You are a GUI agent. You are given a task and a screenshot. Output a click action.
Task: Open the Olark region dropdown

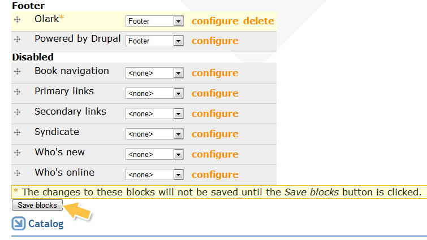(x=154, y=21)
